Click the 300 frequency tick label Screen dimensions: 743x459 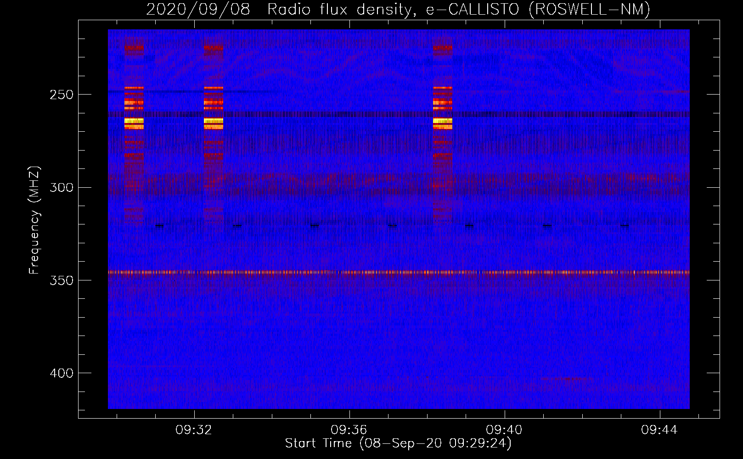[62, 188]
